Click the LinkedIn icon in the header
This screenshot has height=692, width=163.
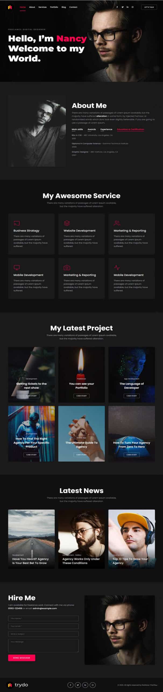point(127,7)
